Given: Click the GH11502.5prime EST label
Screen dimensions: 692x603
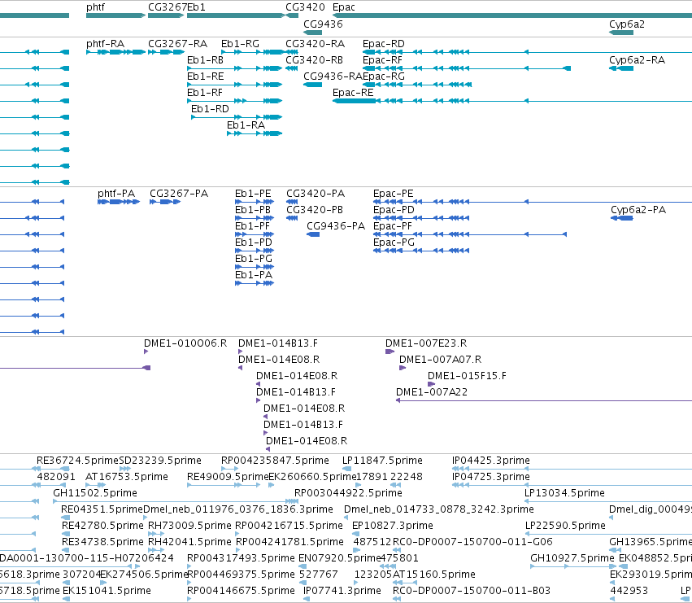Looking at the screenshot, I should click(x=95, y=493).
